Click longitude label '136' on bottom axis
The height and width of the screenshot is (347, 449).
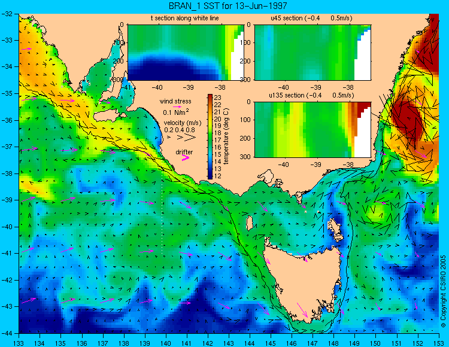click(81, 342)
